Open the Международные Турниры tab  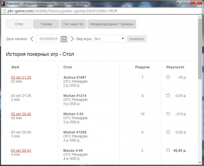[x=112, y=24]
